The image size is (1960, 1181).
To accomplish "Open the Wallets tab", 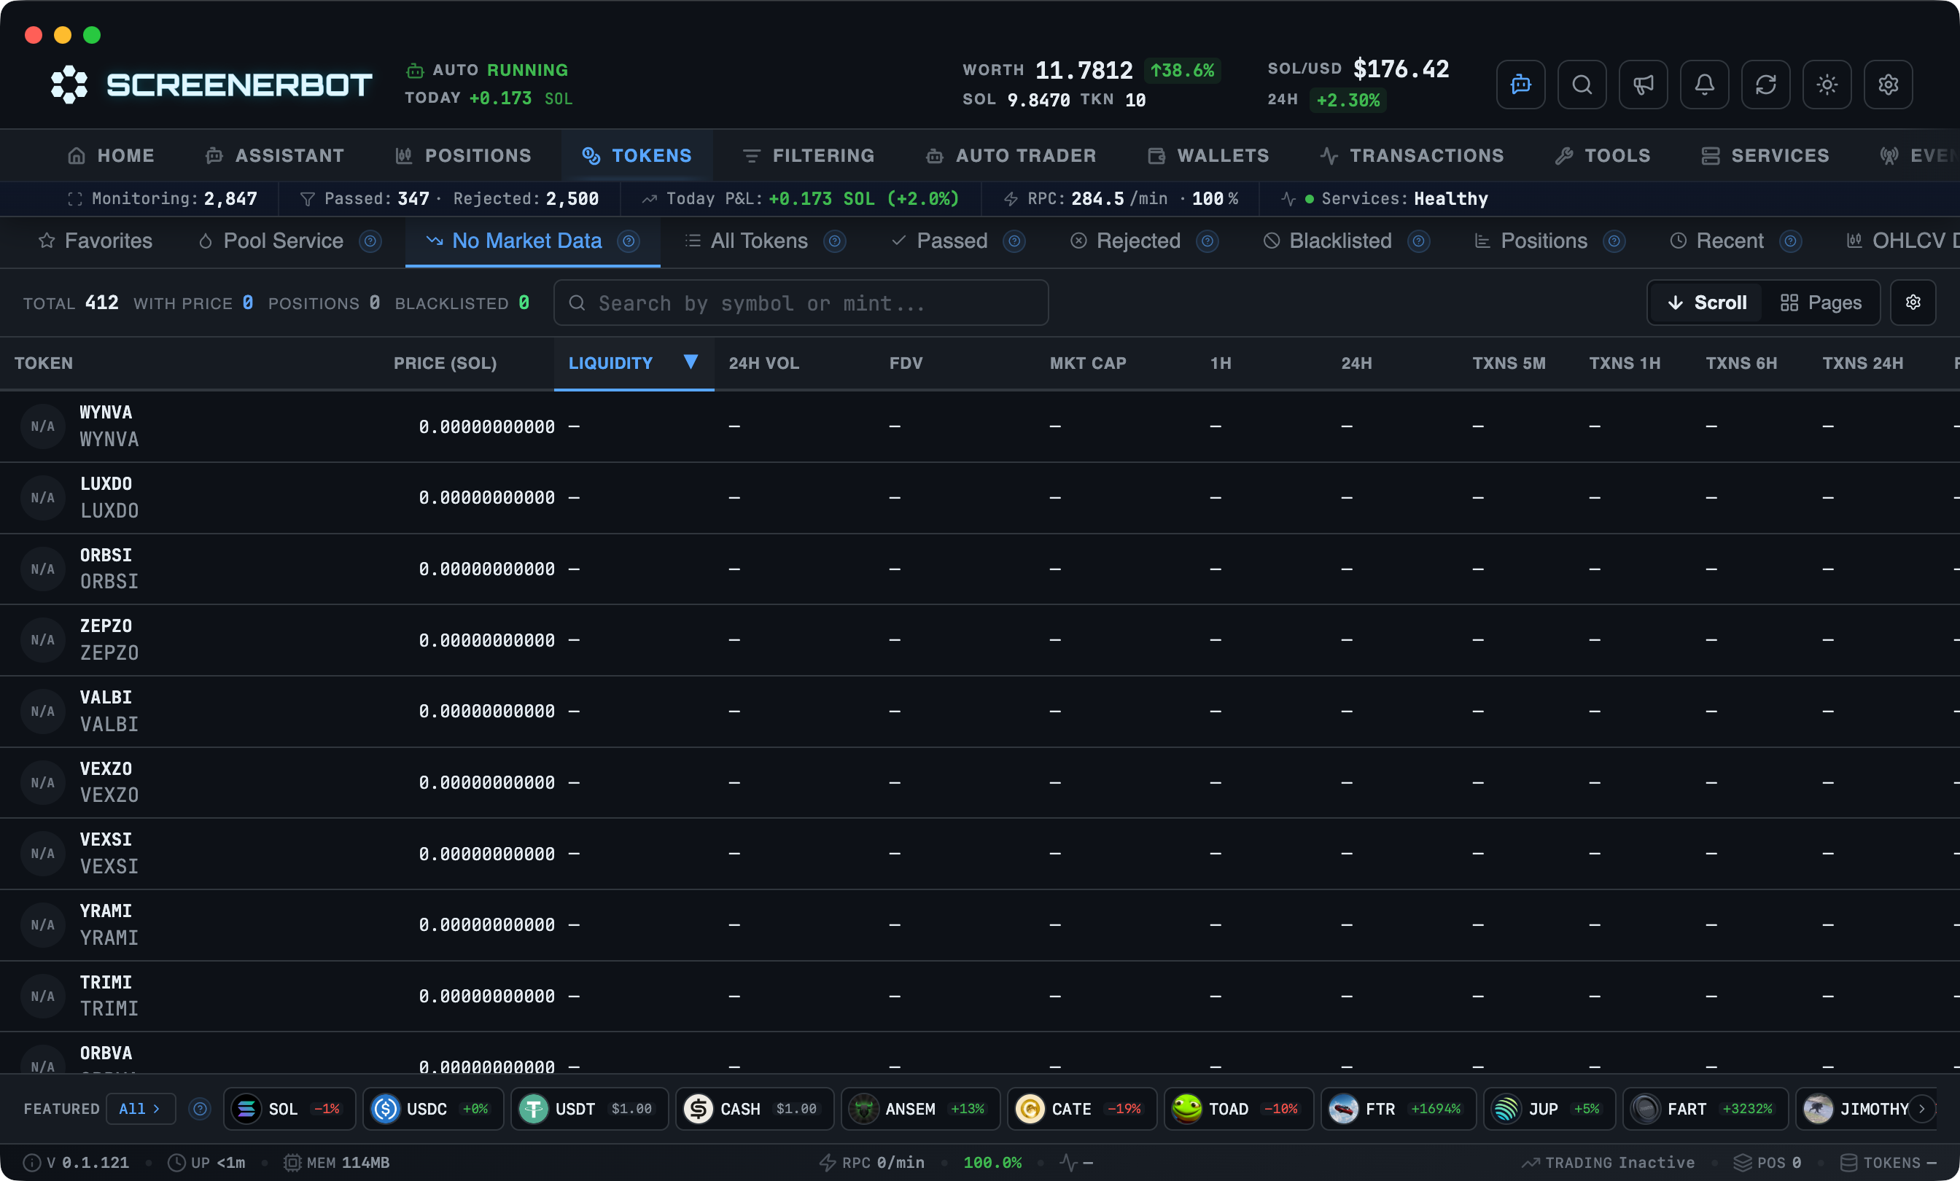I will (1208, 156).
